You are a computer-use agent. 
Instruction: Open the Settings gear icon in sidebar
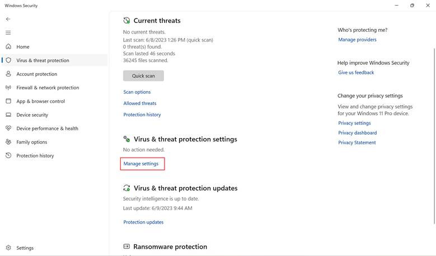8,248
